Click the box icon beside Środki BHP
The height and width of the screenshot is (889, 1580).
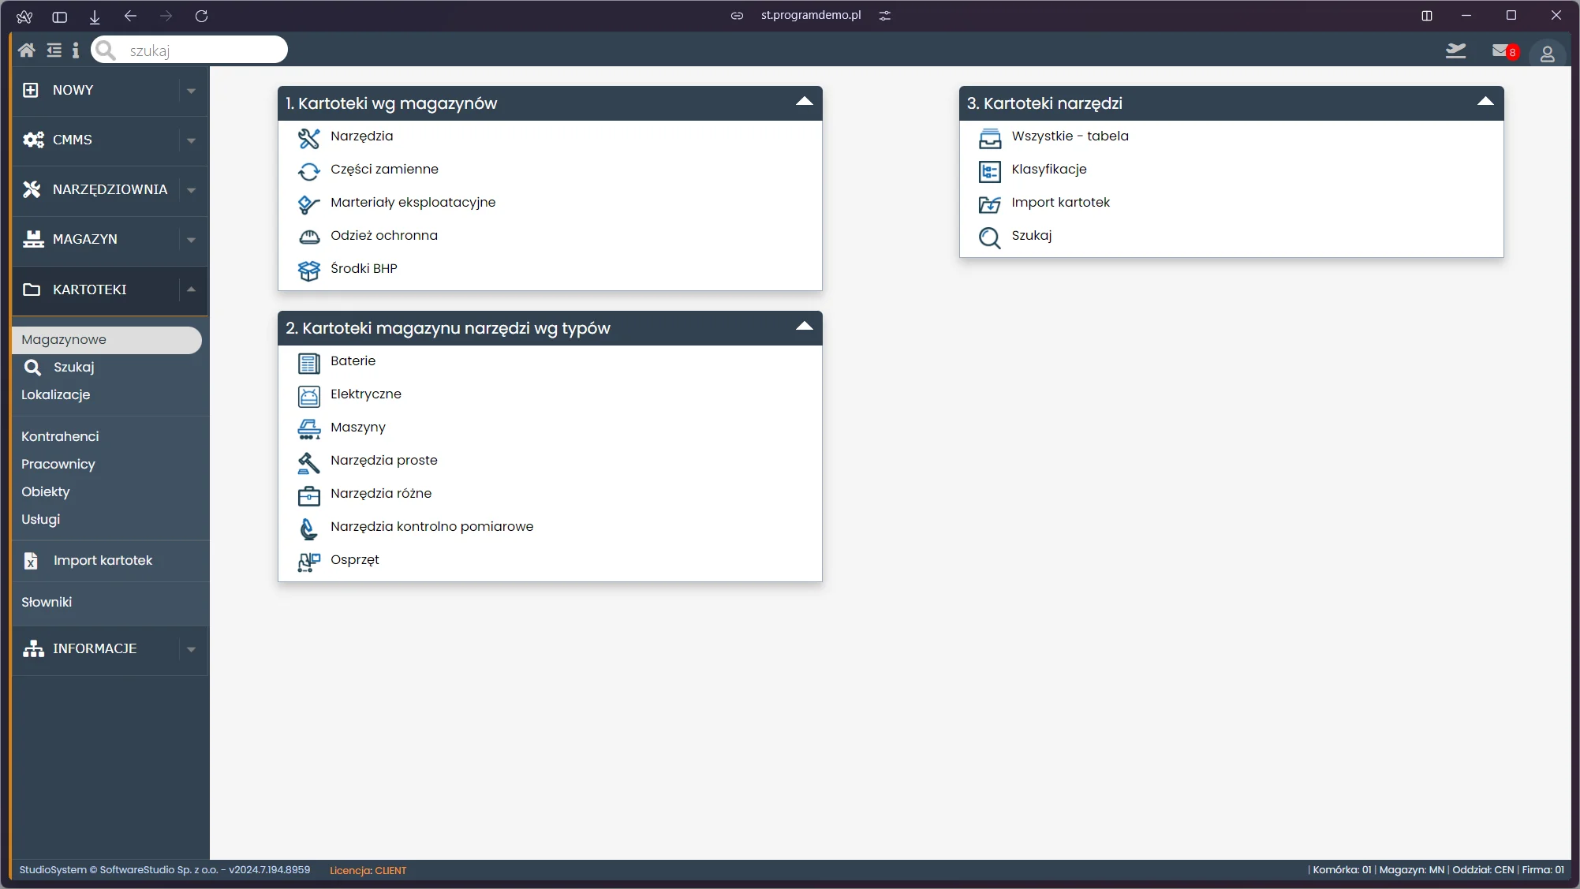coord(308,271)
